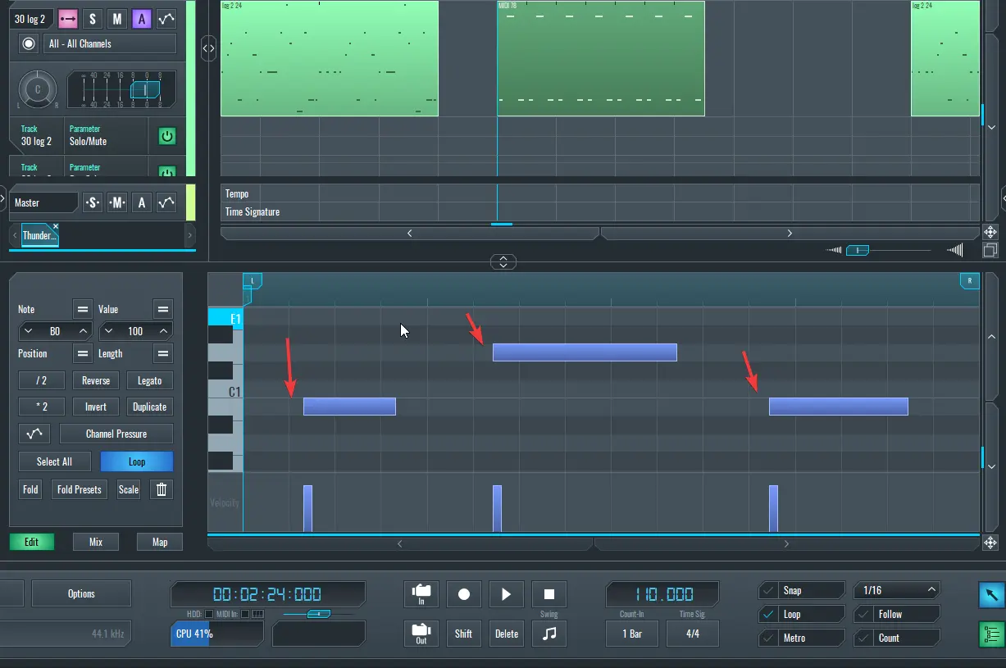Click the piano roll pan-arrows icon

coord(990,543)
